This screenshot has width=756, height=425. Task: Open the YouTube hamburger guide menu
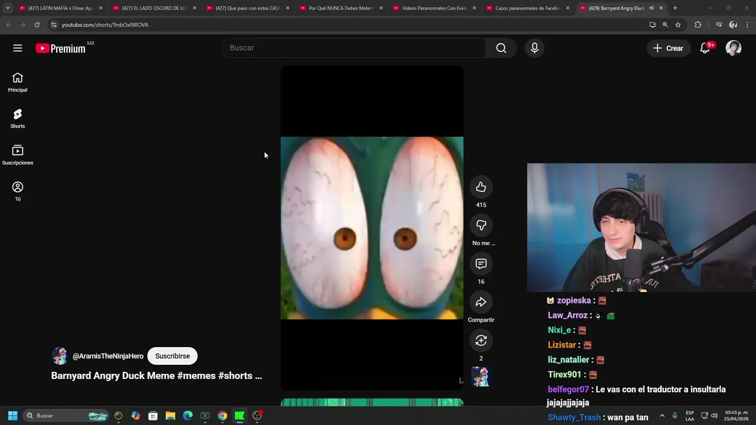(x=18, y=48)
